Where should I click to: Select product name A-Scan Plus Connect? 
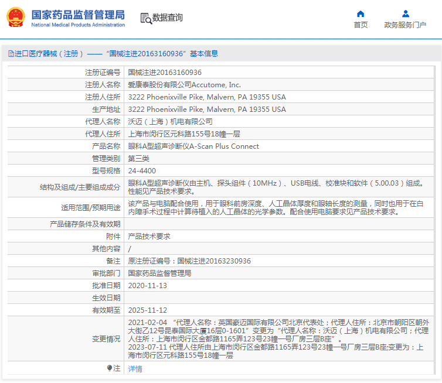click(x=193, y=146)
